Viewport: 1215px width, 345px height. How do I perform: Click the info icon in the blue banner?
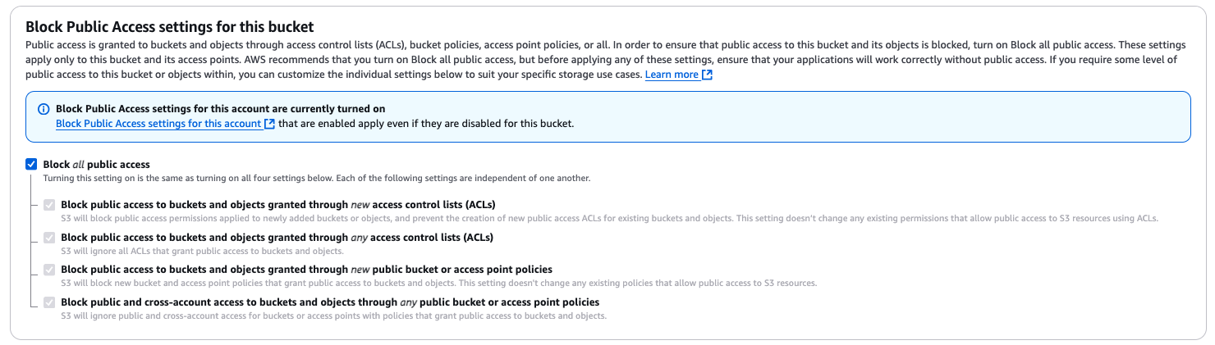[44, 109]
